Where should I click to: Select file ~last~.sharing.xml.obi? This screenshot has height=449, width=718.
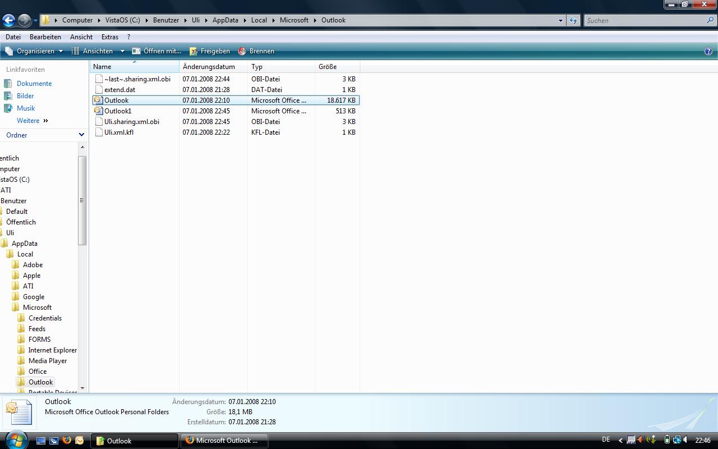(137, 79)
